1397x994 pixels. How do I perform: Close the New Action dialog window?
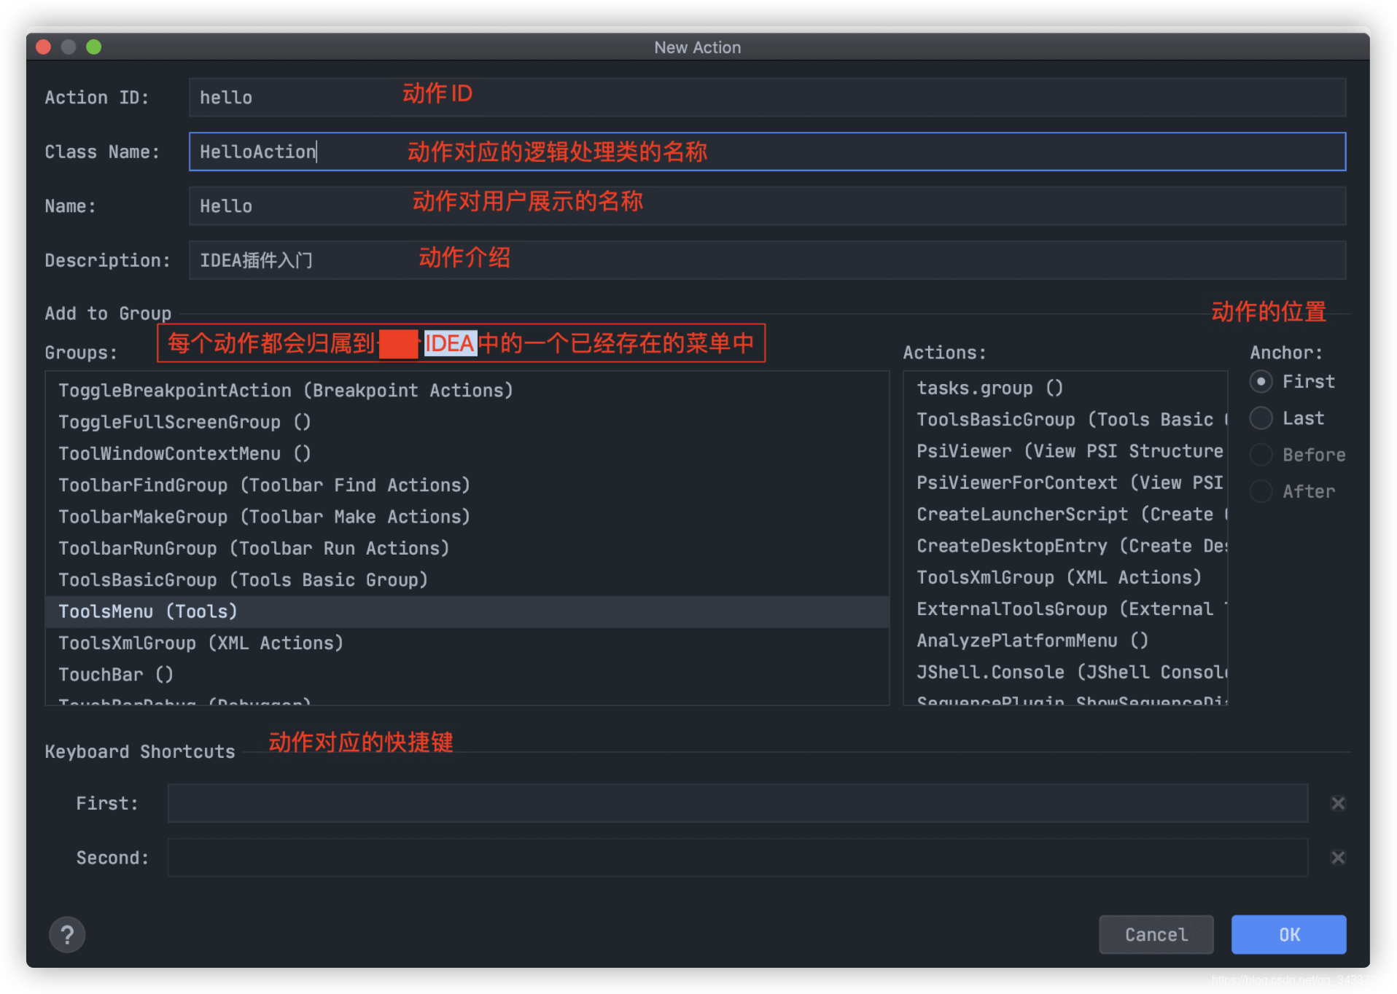43,47
